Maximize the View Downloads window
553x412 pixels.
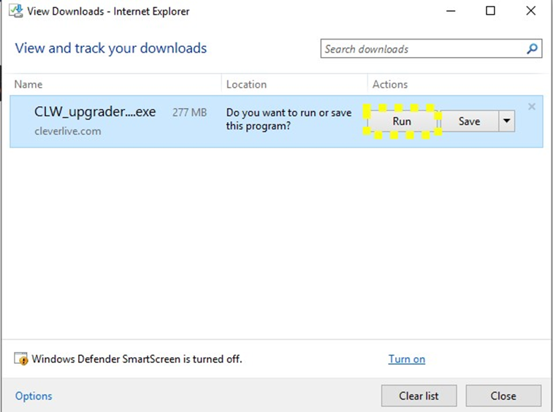click(490, 11)
